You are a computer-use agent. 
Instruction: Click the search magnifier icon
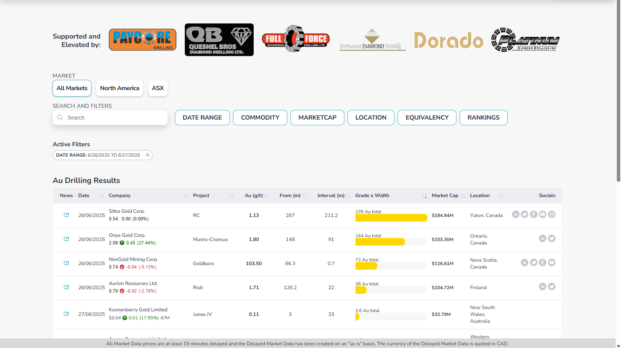point(60,118)
